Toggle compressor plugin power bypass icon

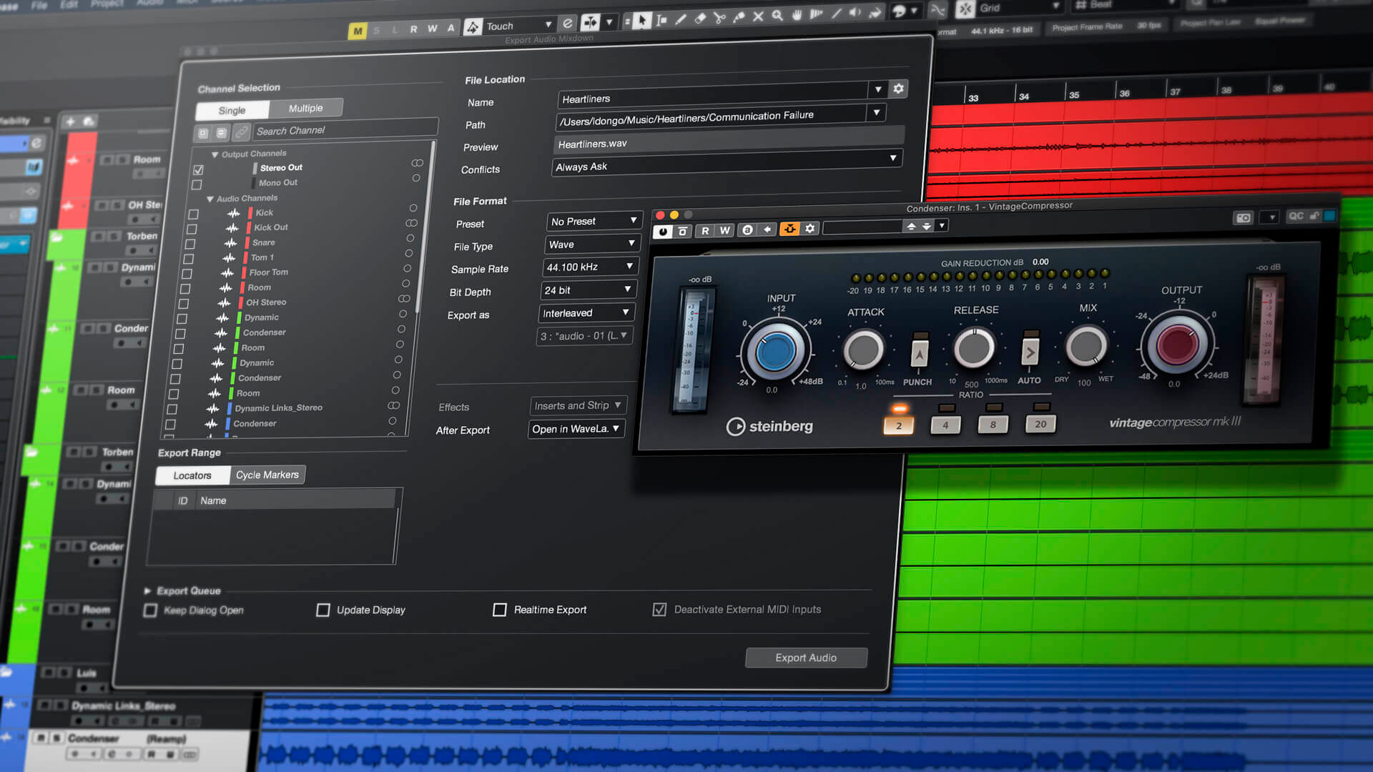click(663, 232)
